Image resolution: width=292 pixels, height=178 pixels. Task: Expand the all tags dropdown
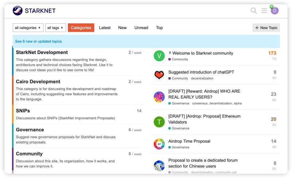55,28
